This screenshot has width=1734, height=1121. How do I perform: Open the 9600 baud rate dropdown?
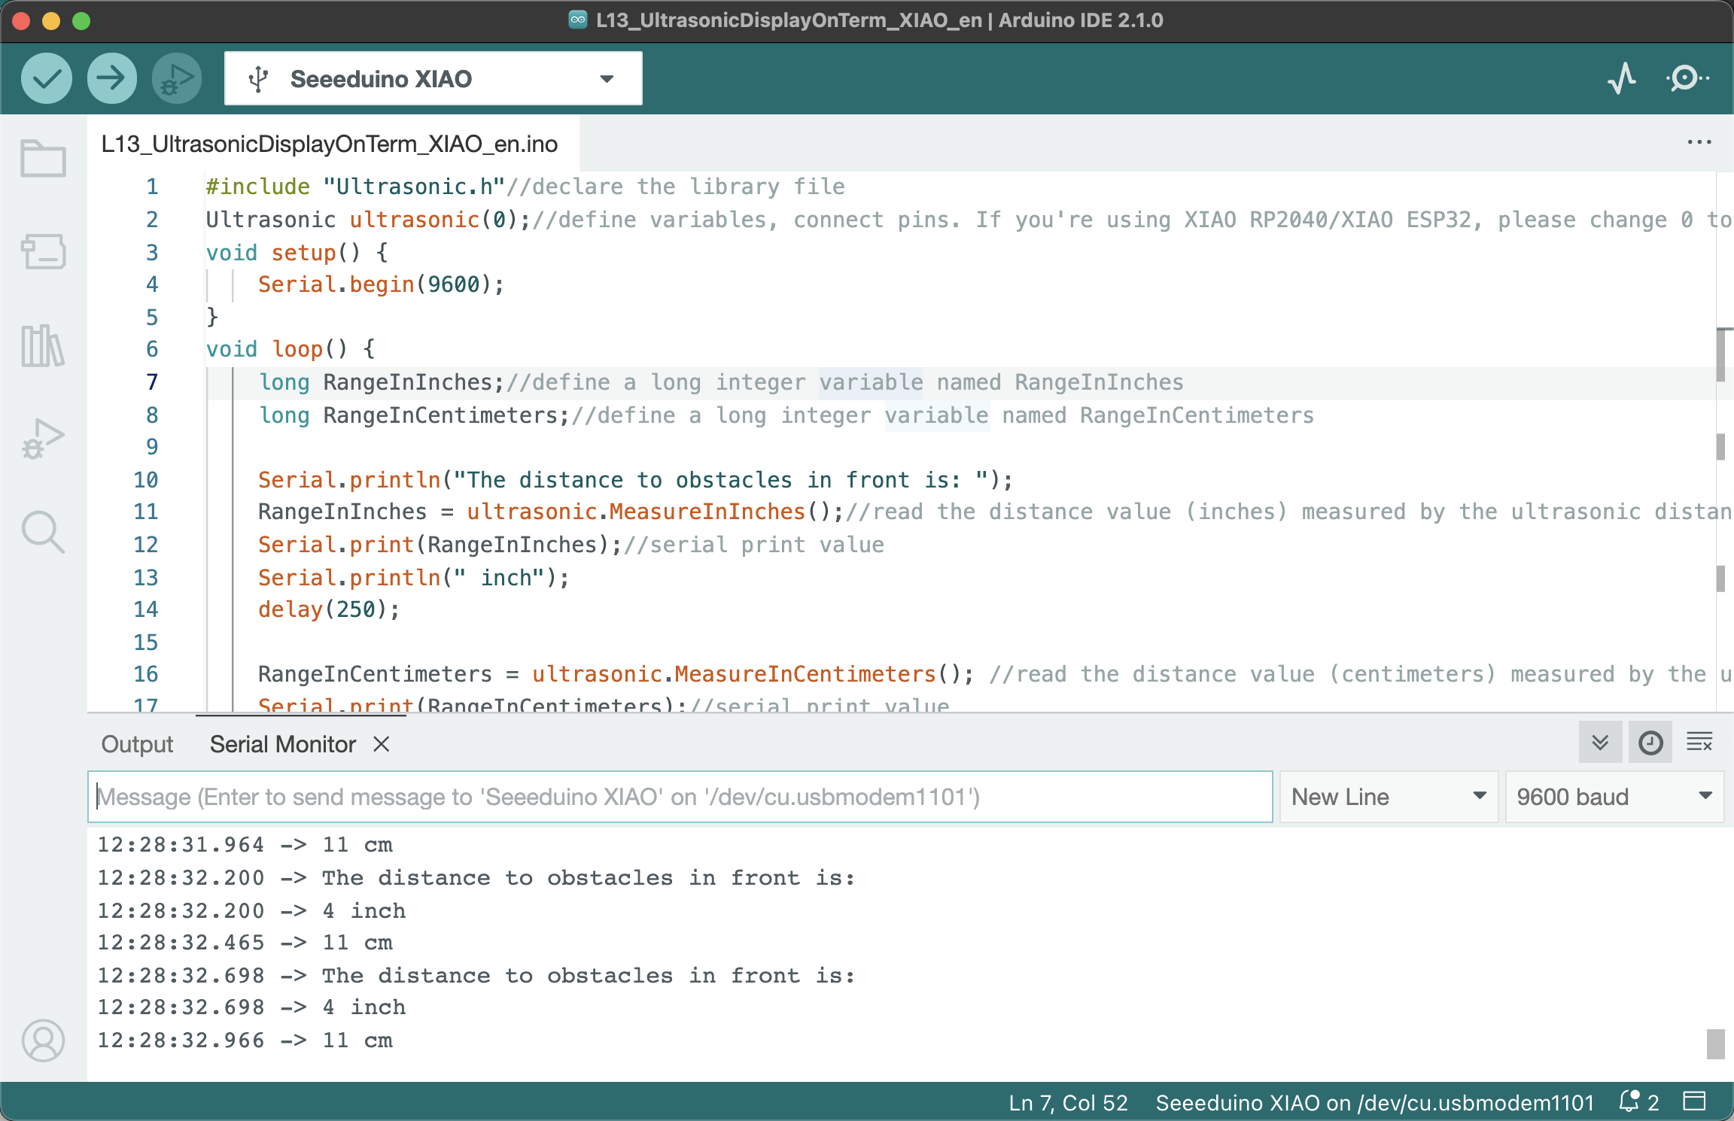tap(1614, 797)
